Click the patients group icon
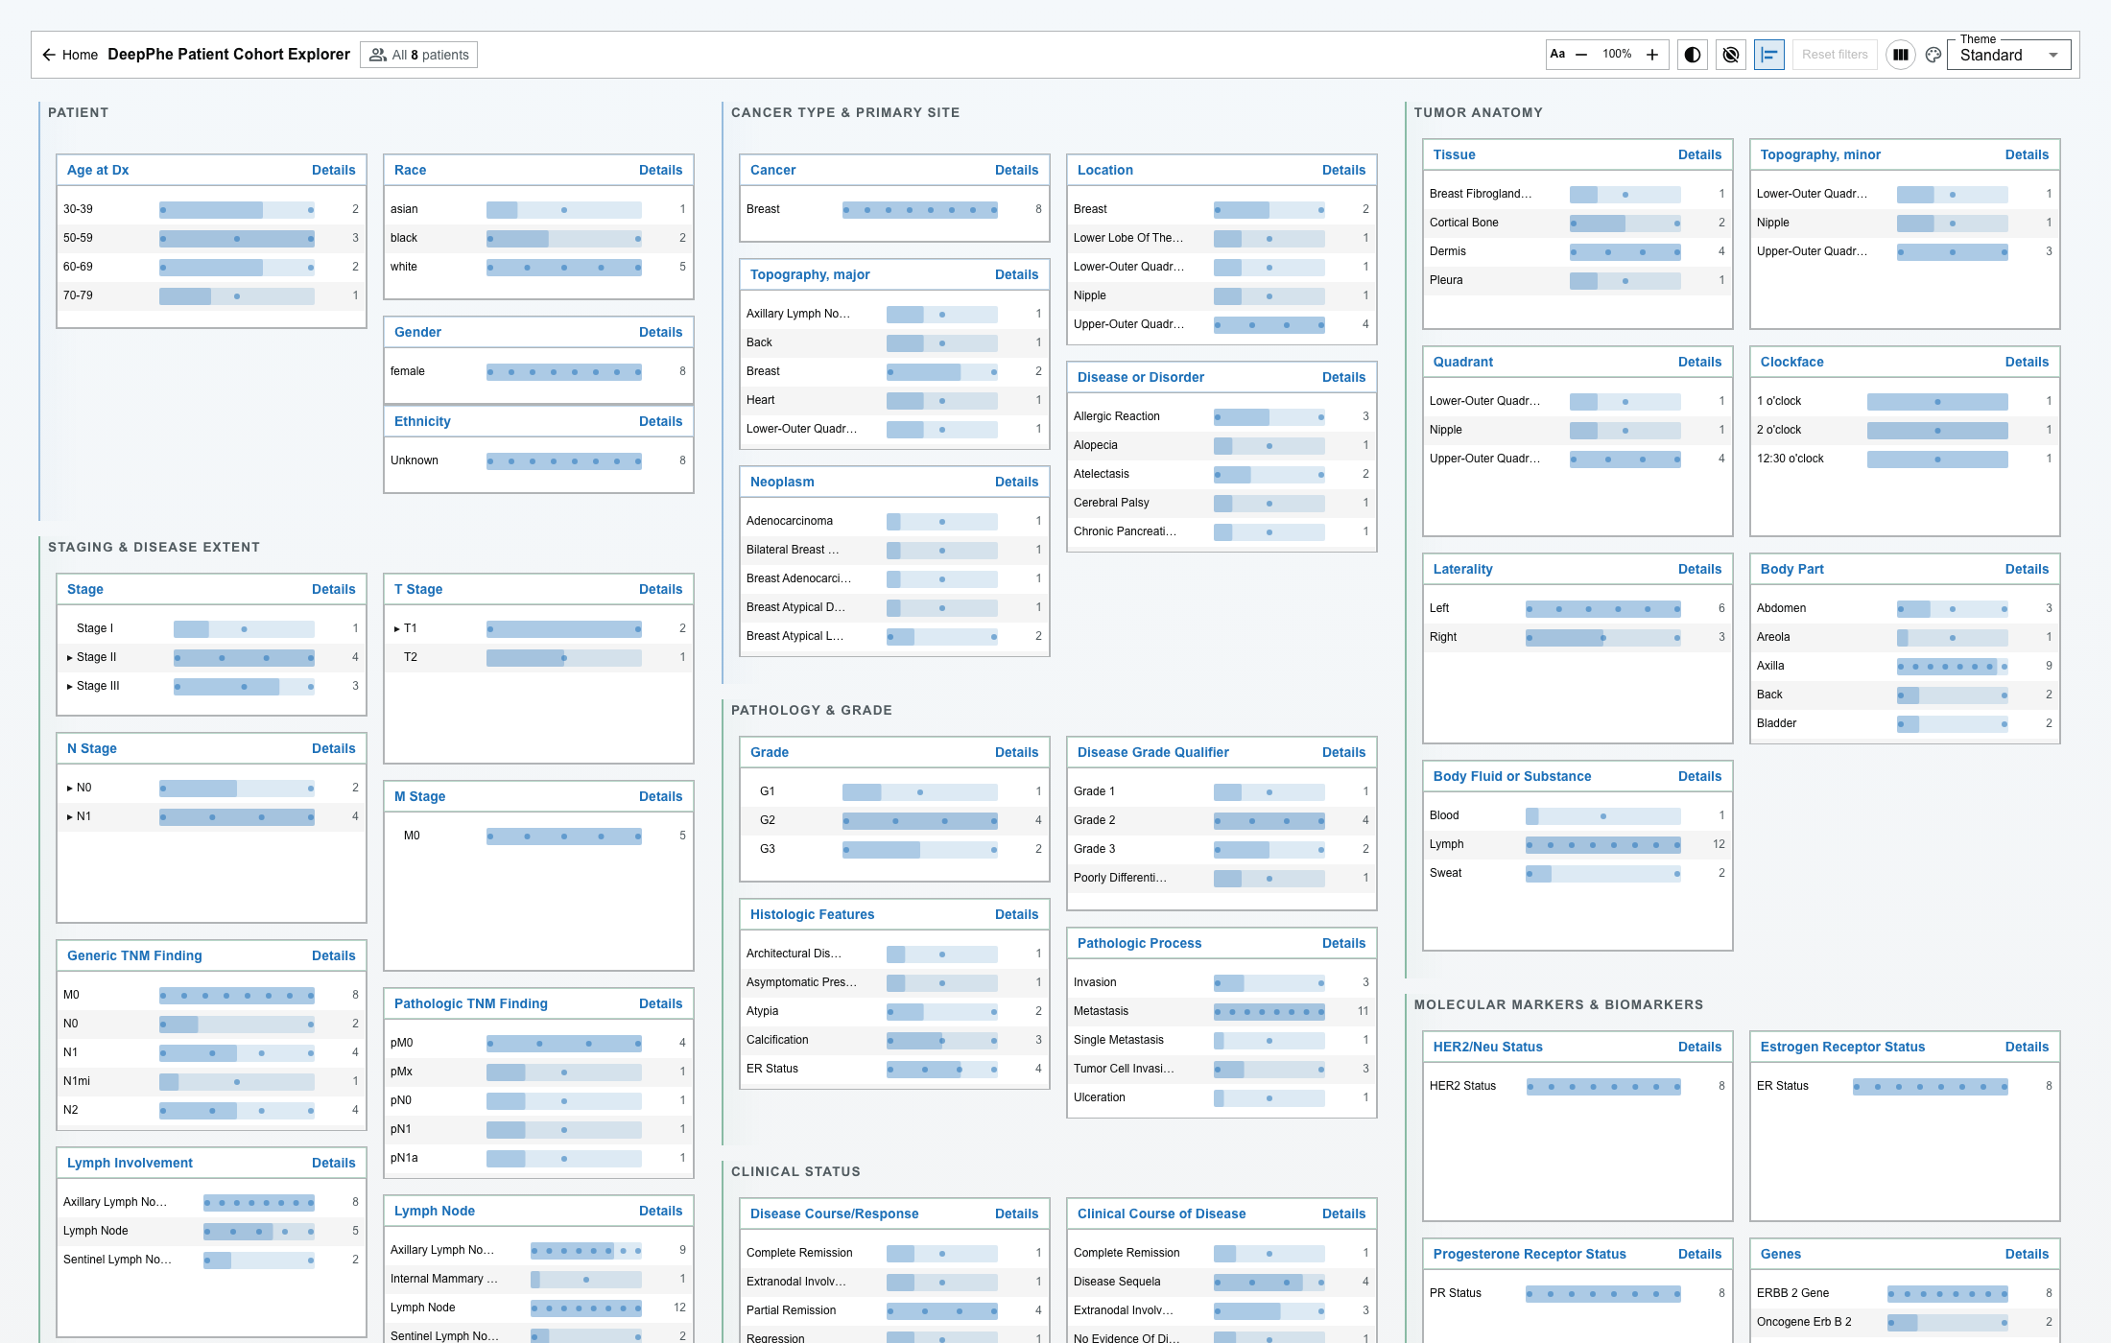This screenshot has height=1343, width=2111. coord(378,55)
